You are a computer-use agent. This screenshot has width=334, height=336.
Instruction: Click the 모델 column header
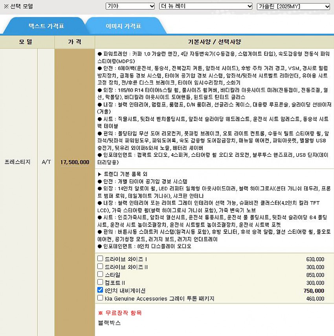[27, 42]
